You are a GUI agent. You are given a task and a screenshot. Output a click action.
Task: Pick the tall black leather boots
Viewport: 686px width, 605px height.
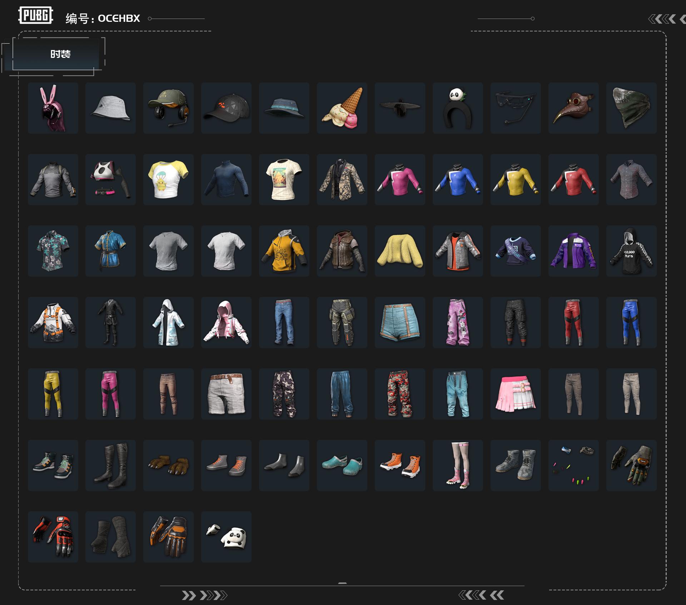click(x=111, y=465)
